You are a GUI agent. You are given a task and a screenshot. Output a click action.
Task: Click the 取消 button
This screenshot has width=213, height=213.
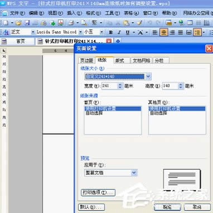click(197, 207)
